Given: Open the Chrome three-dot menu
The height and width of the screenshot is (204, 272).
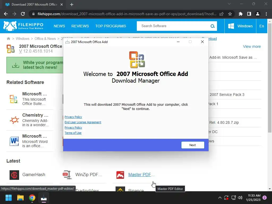Looking at the screenshot, I should 266,14.
